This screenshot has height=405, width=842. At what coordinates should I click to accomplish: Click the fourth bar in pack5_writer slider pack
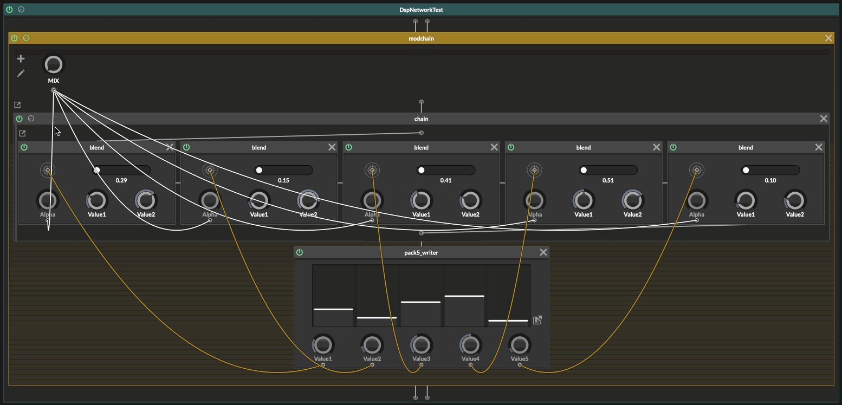click(x=464, y=296)
